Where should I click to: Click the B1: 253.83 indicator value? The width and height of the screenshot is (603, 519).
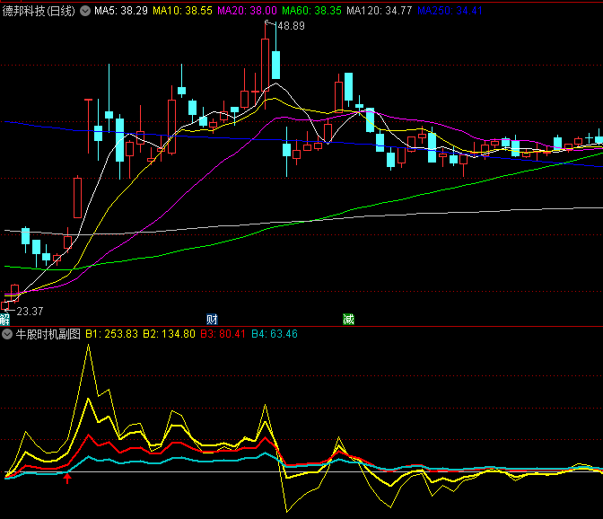(111, 334)
